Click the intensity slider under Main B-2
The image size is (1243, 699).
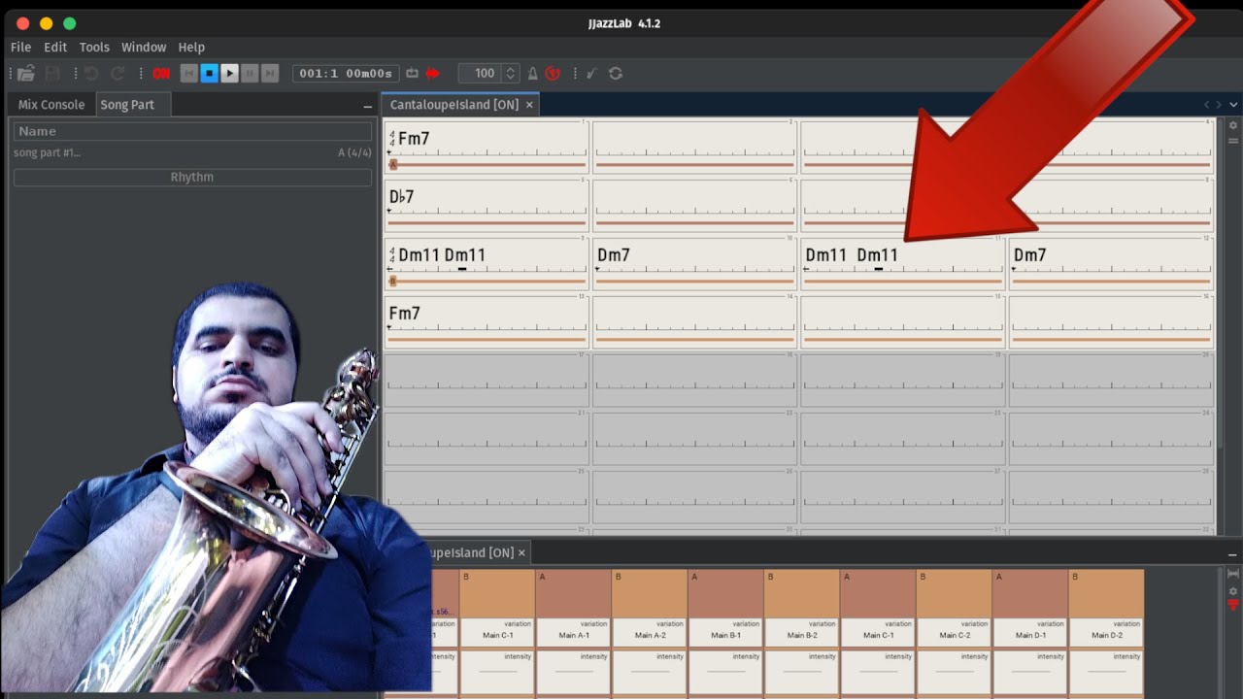[802, 672]
